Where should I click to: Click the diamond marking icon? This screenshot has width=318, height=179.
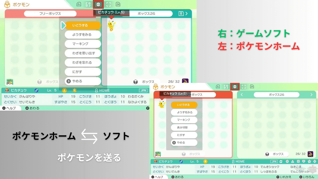click(314, 161)
